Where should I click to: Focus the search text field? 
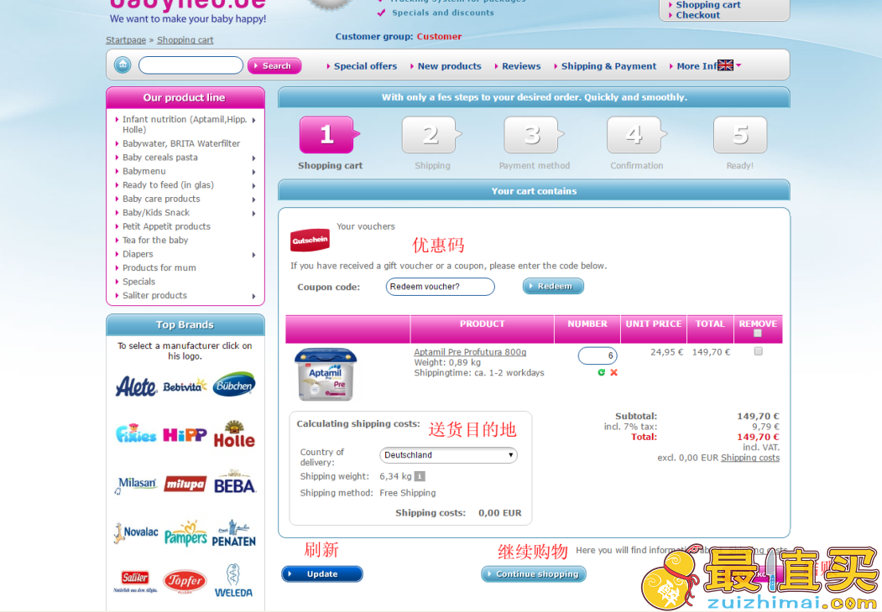click(190, 65)
